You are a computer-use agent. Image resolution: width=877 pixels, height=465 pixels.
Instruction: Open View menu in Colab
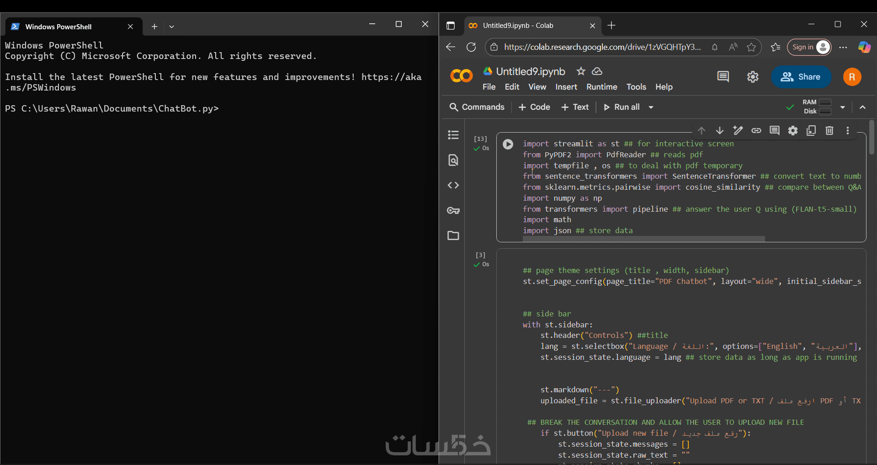tap(537, 87)
